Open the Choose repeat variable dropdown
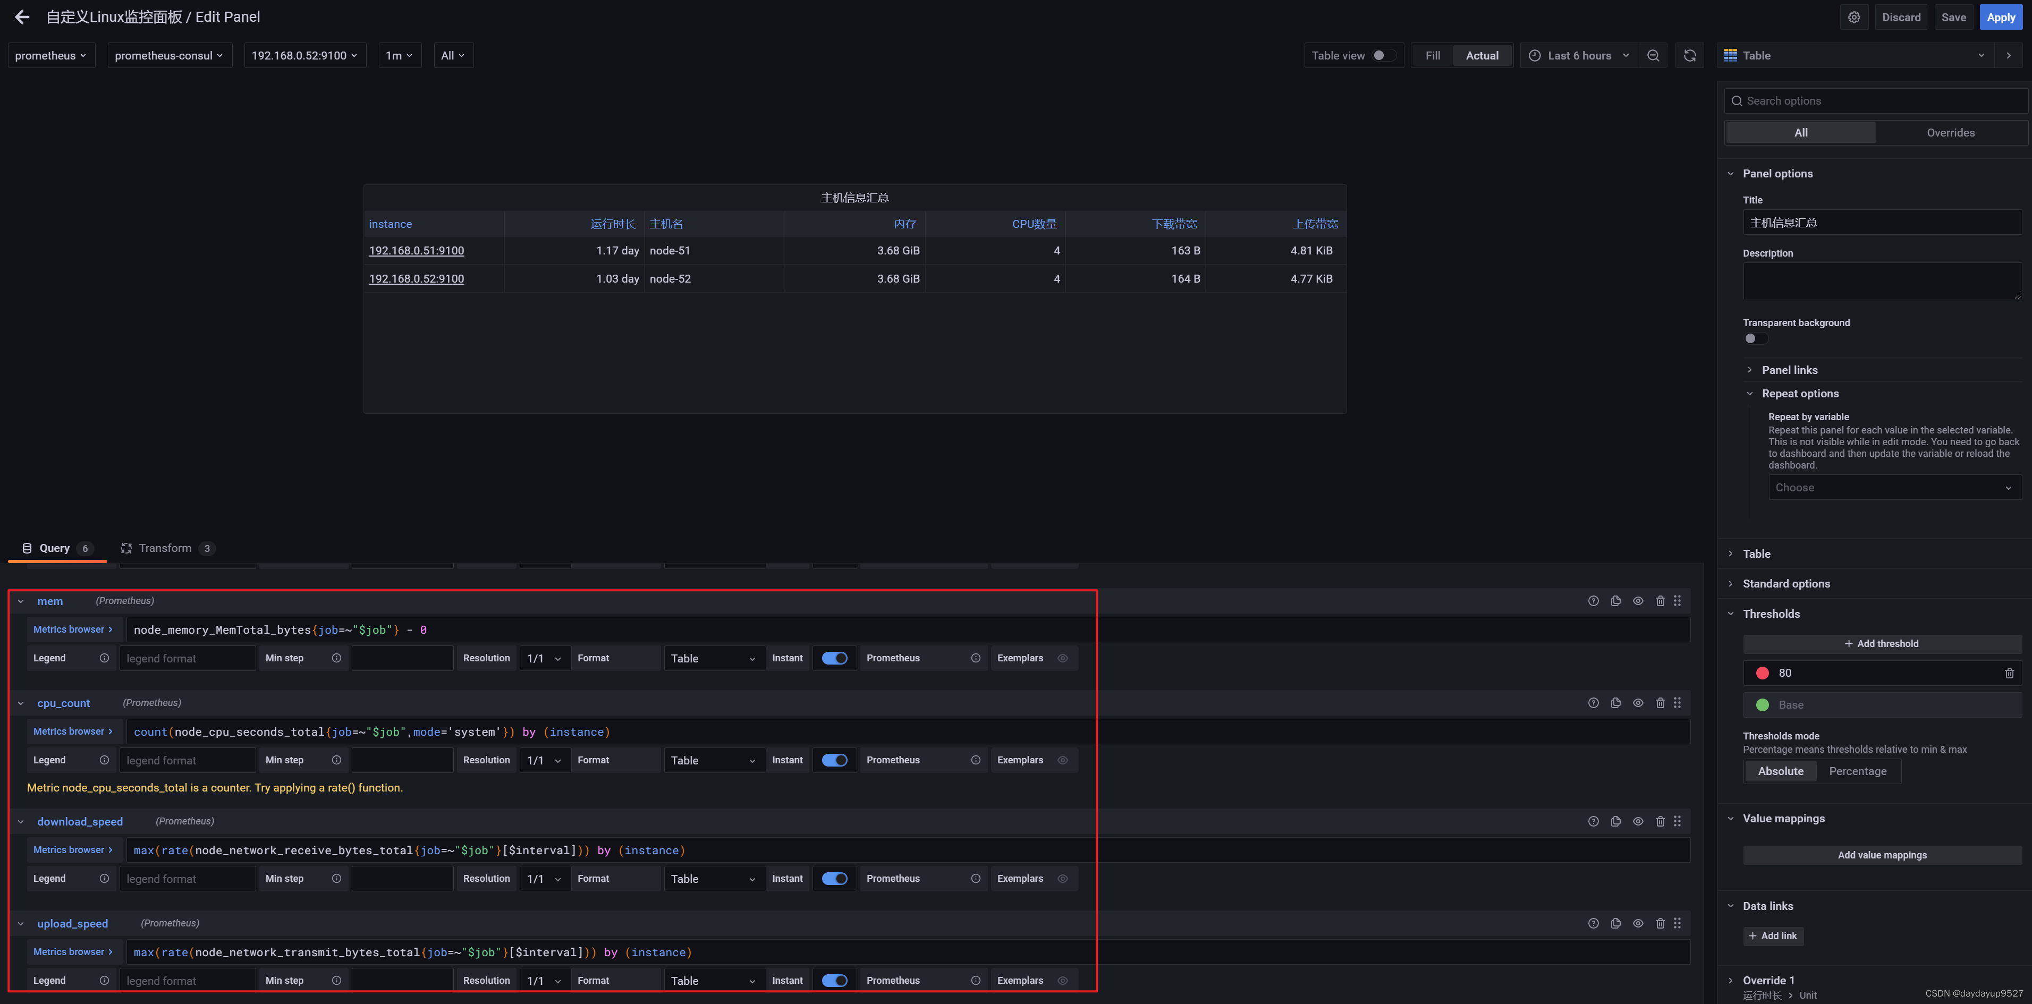 [1892, 488]
